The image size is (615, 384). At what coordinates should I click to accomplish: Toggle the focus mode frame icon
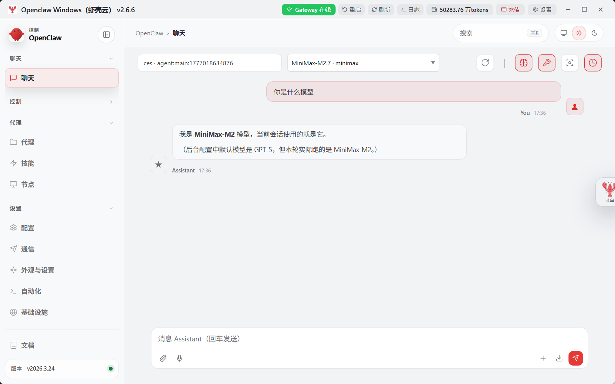tap(570, 63)
